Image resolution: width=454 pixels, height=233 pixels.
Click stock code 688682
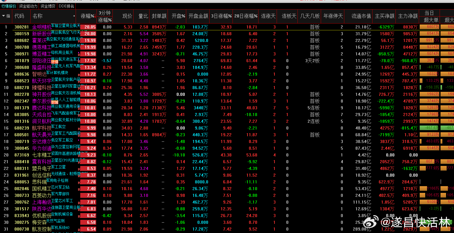coord(22,40)
